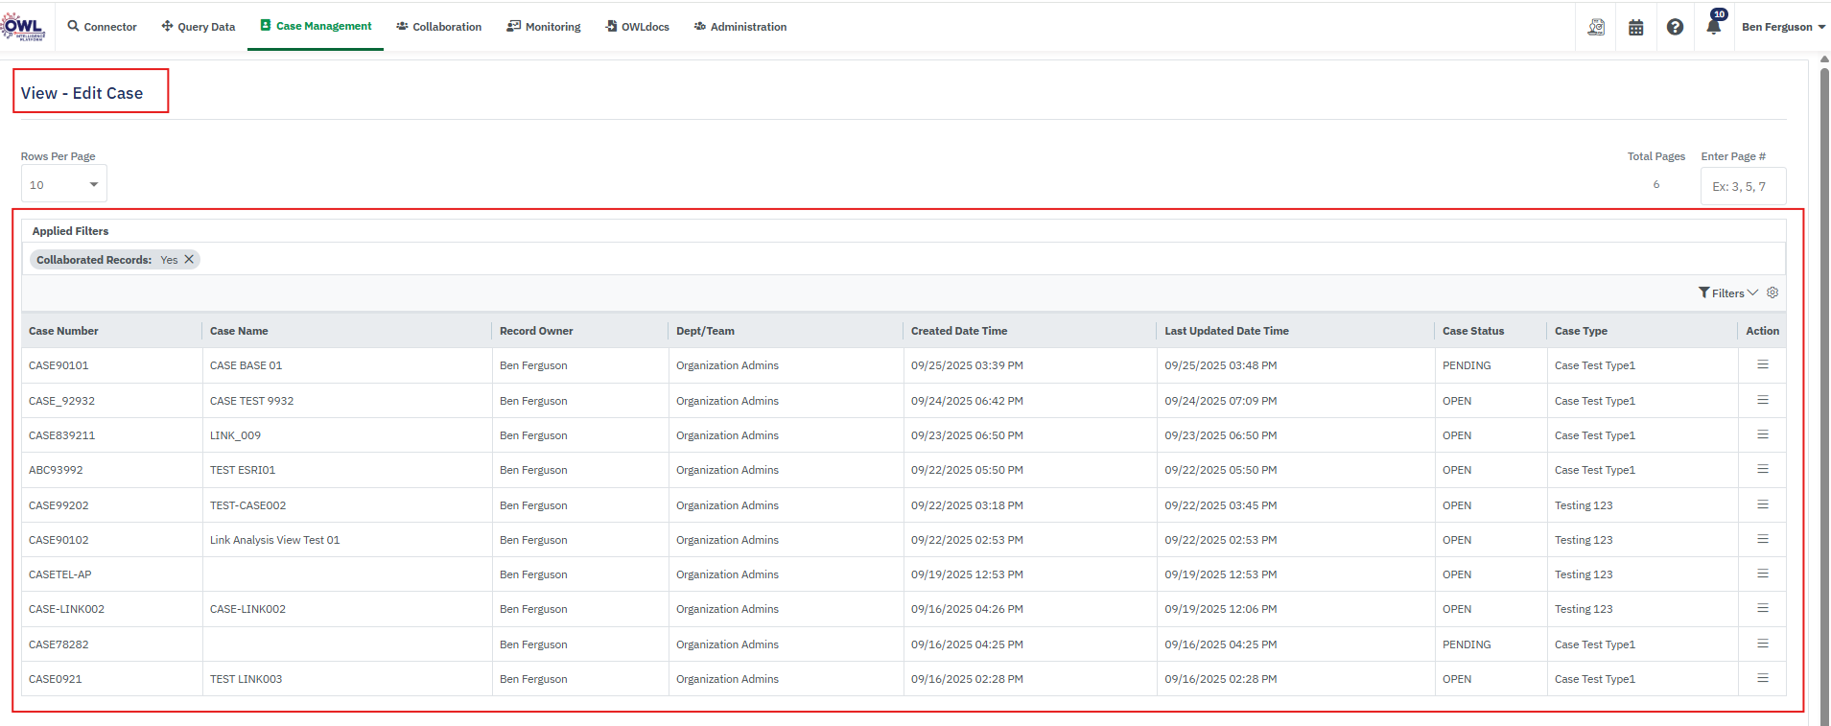Open the Collaboration menu
This screenshot has width=1831, height=726.
coord(439,27)
